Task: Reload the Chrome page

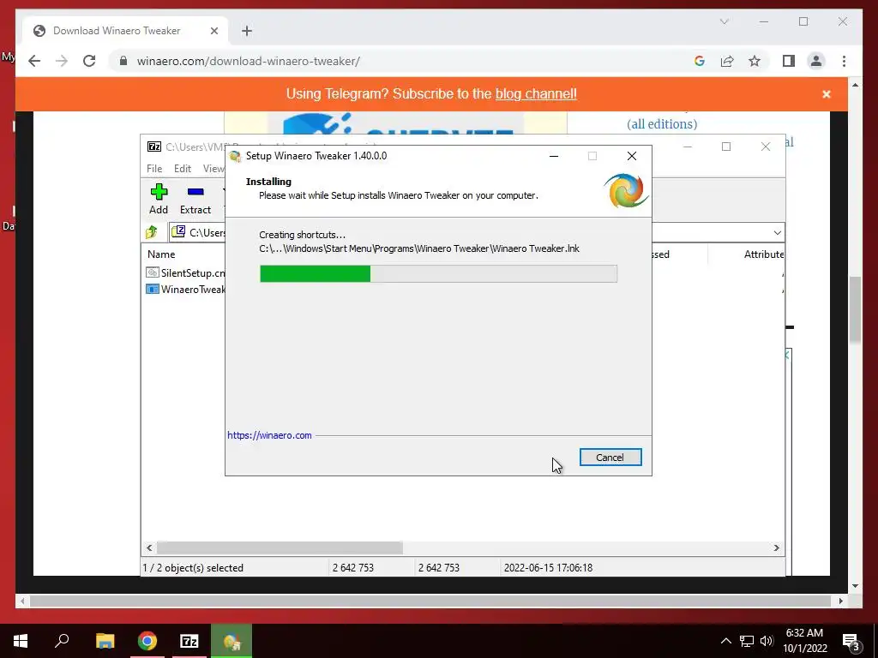Action: 89,61
